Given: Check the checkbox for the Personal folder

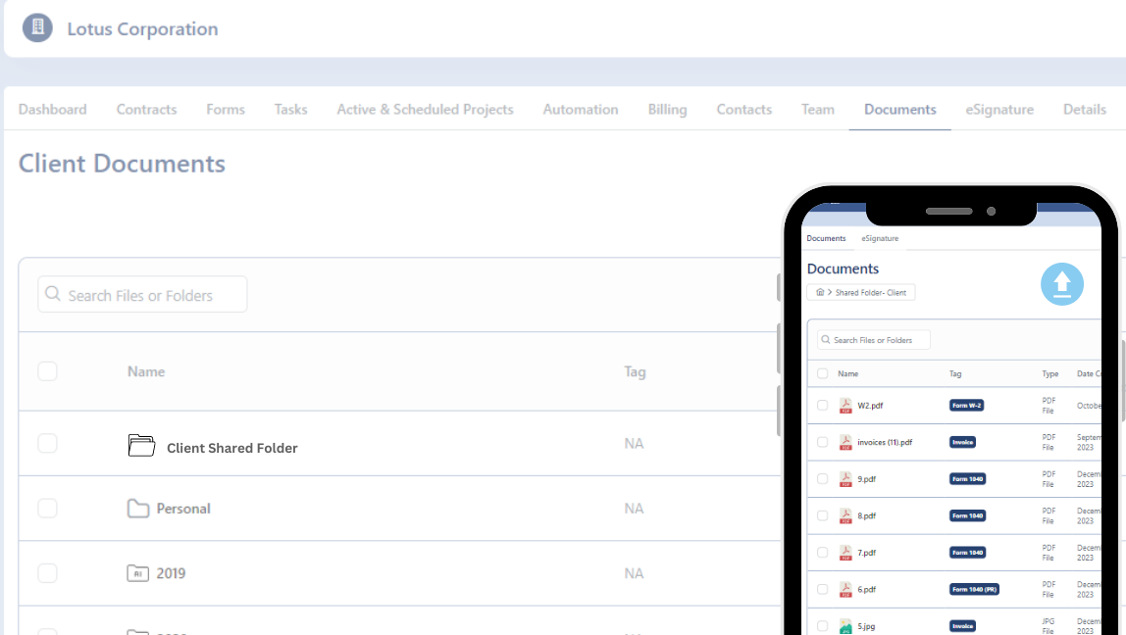Looking at the screenshot, I should (x=47, y=508).
